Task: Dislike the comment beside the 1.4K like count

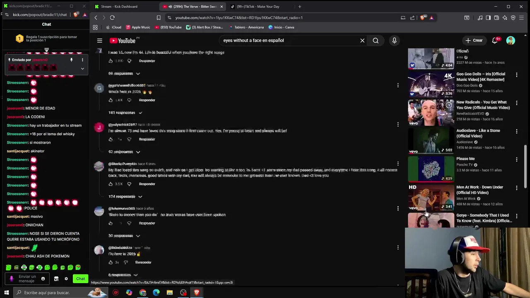Action: point(129,100)
